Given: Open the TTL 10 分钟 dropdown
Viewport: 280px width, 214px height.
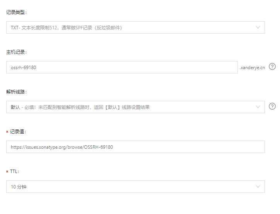Looking at the screenshot, I should point(136,187).
